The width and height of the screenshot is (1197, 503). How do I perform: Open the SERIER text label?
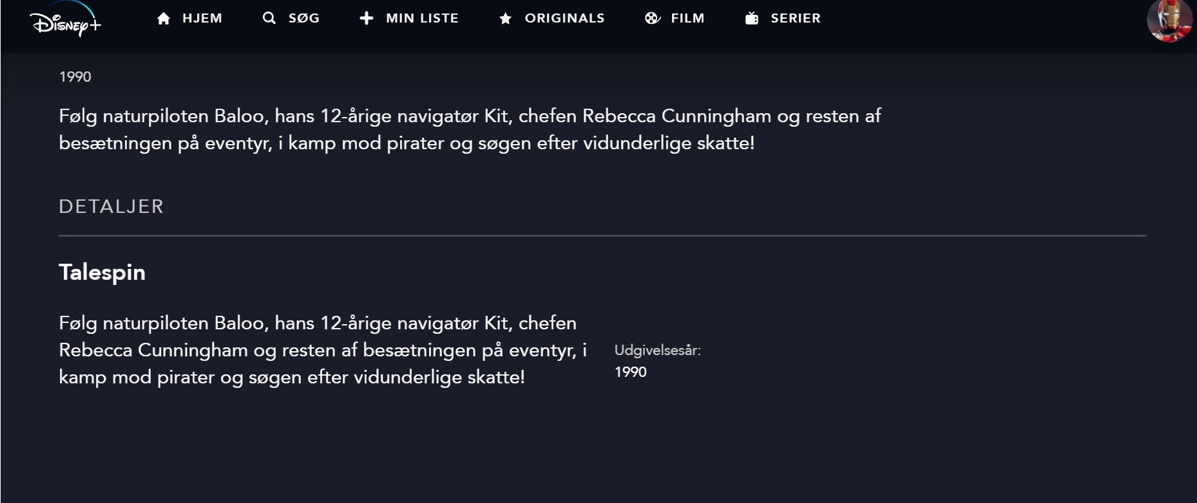coord(796,18)
